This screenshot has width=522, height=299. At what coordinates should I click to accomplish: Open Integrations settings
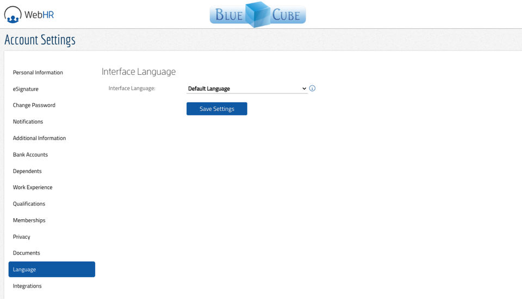click(27, 286)
